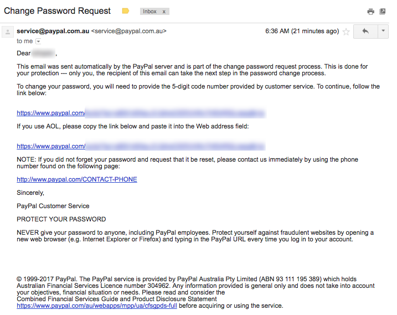Viewport: 397px width, 315px height.
Task: Click the blurred recipient name after Dear
Action: click(x=44, y=53)
